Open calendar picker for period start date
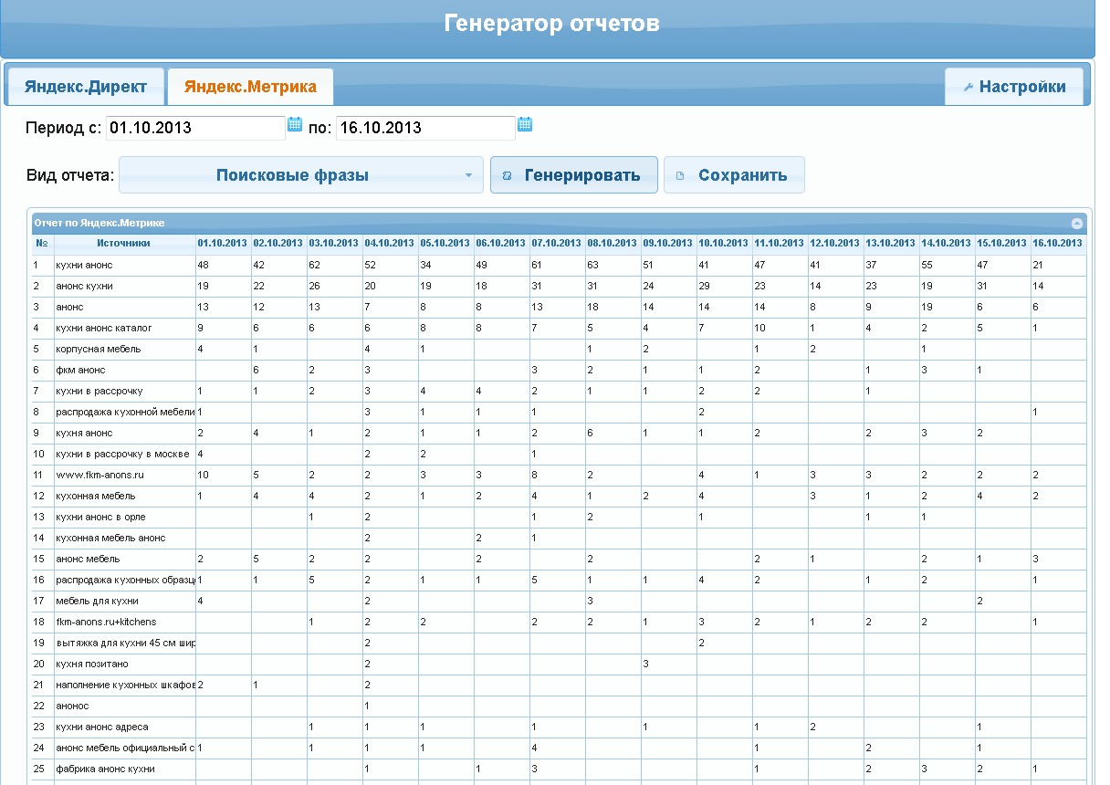 pyautogui.click(x=295, y=125)
